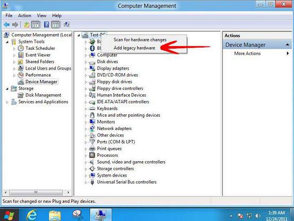Viewport: 294px width, 221px height.
Task: Click the Keyboards device icon
Action: [92, 109]
